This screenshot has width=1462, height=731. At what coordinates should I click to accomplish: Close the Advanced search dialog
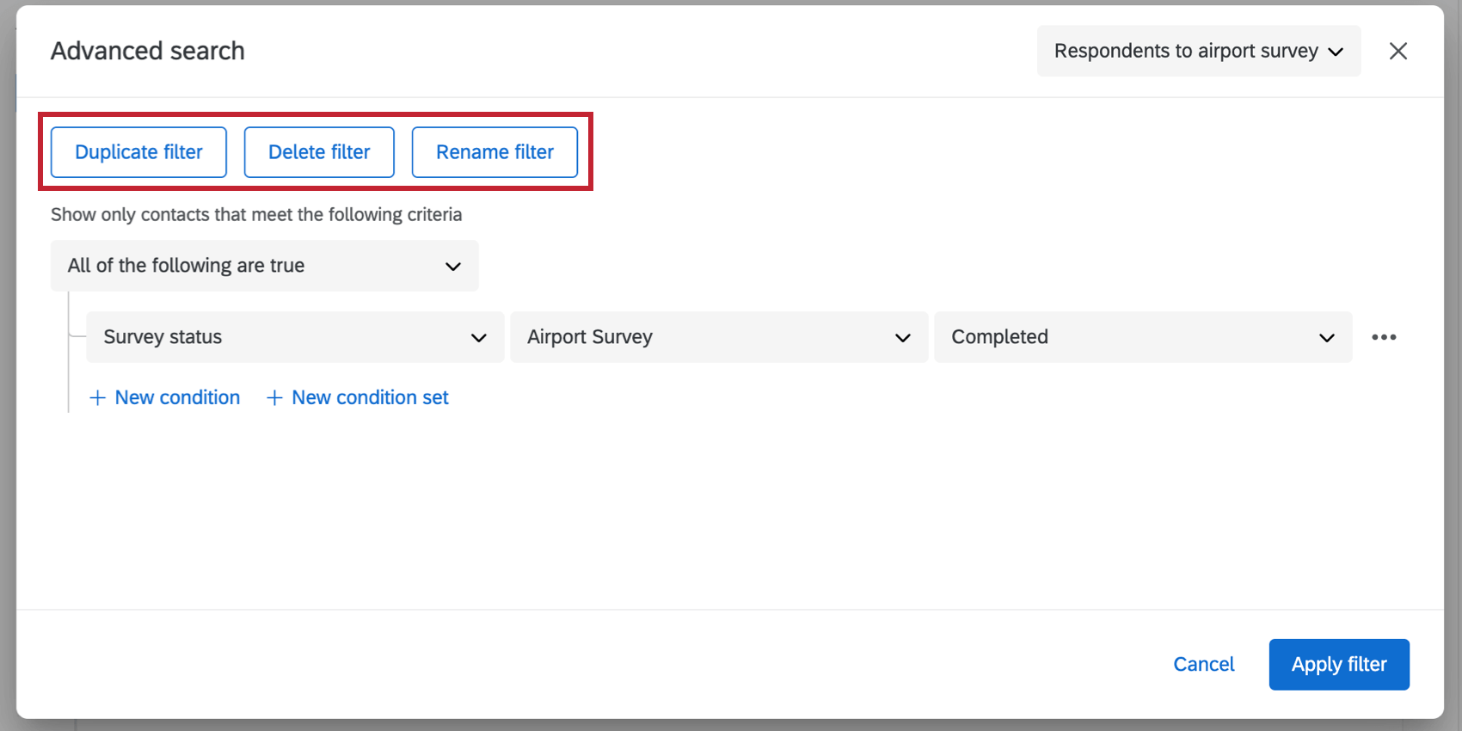coord(1398,52)
